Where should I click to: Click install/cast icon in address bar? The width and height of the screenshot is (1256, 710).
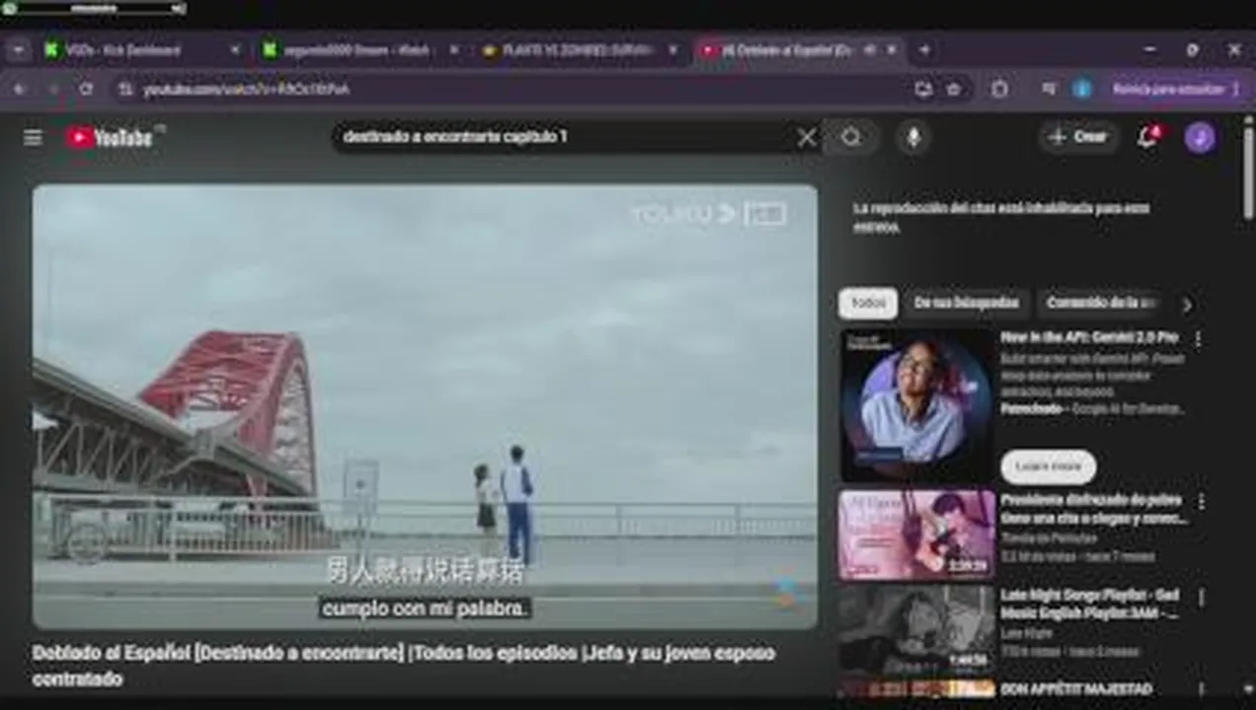click(x=922, y=89)
